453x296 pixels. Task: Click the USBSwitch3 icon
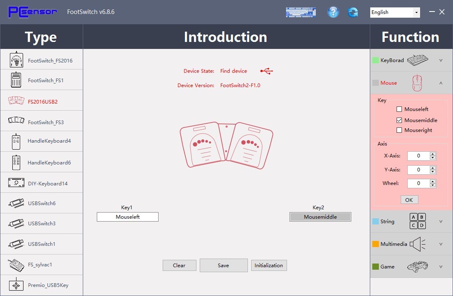(x=16, y=223)
